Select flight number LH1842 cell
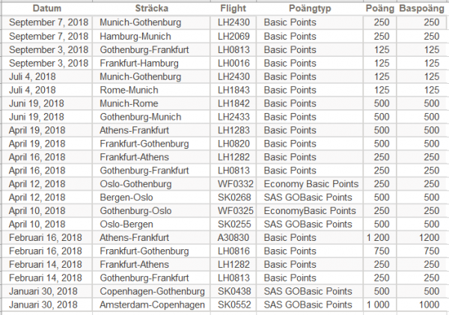Screen dimensions: 449x315 pyautogui.click(x=233, y=103)
